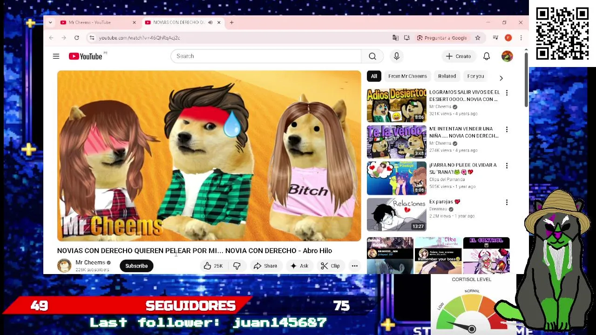
Task: Select the All filter chip
Action: point(374,76)
